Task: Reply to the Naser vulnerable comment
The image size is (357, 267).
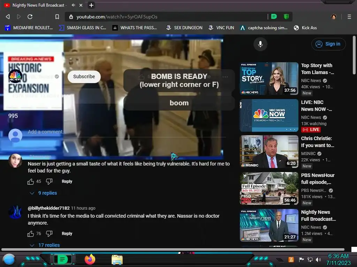Action: 67,181
